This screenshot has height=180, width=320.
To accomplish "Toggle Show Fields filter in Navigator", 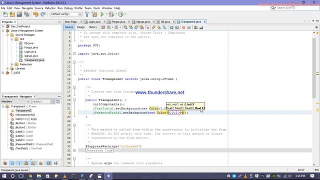I will pos(12,163).
